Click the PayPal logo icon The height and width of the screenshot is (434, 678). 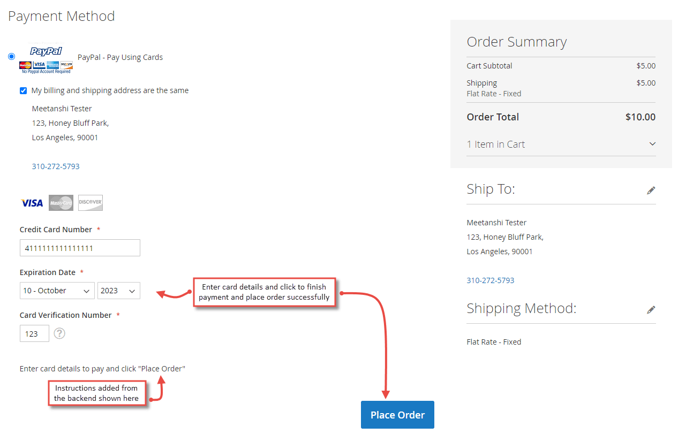coord(46,51)
